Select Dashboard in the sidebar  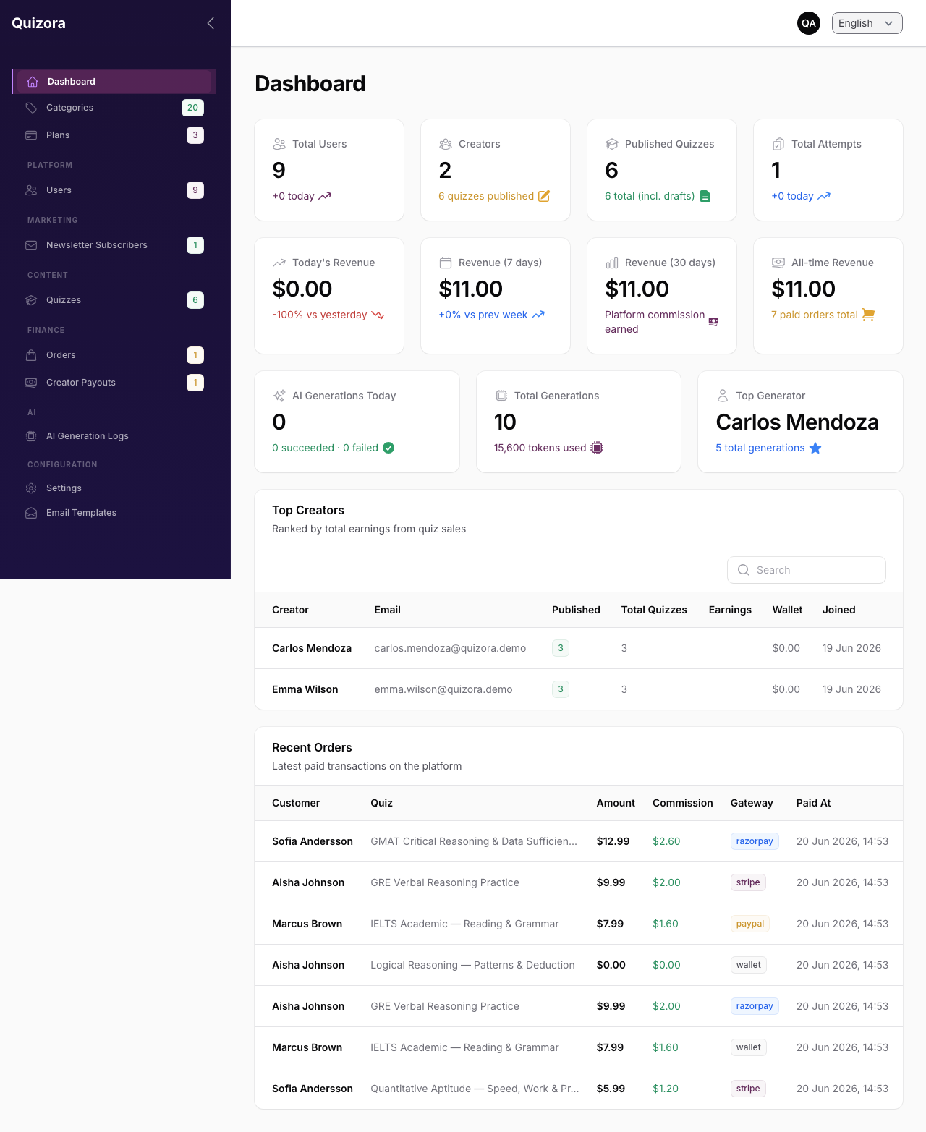pos(114,82)
